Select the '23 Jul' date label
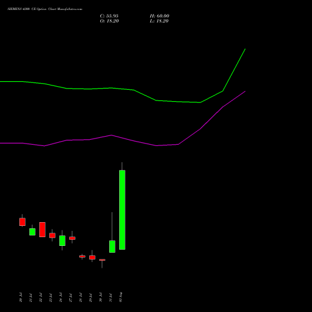The image size is (312, 312). point(51,298)
